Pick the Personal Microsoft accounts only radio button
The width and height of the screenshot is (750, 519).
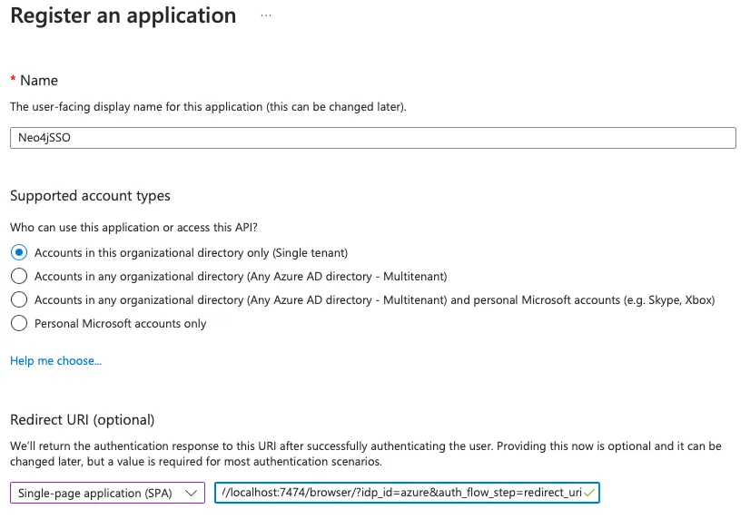click(x=18, y=323)
